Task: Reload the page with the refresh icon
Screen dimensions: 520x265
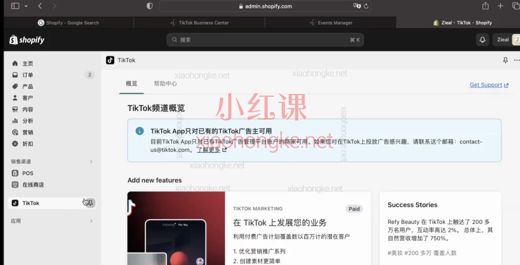Action: click(366, 6)
